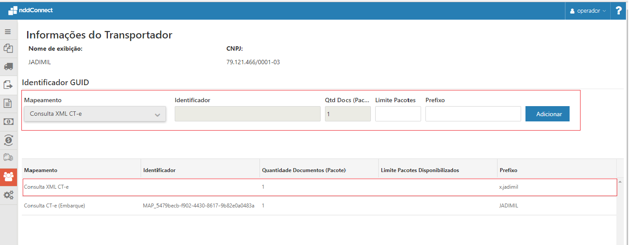Open the banknote money sidebar icon

pyautogui.click(x=8, y=121)
